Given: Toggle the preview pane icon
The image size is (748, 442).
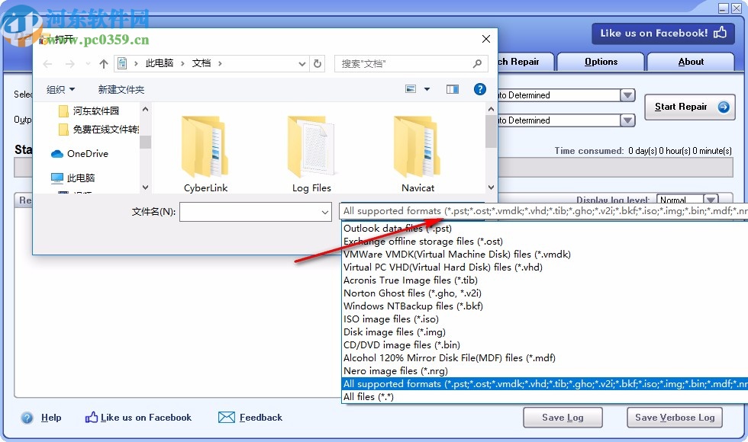Looking at the screenshot, I should [452, 88].
